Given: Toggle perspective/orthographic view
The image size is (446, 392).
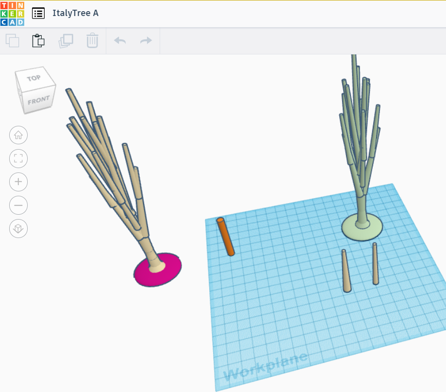Looking at the screenshot, I should 18,228.
